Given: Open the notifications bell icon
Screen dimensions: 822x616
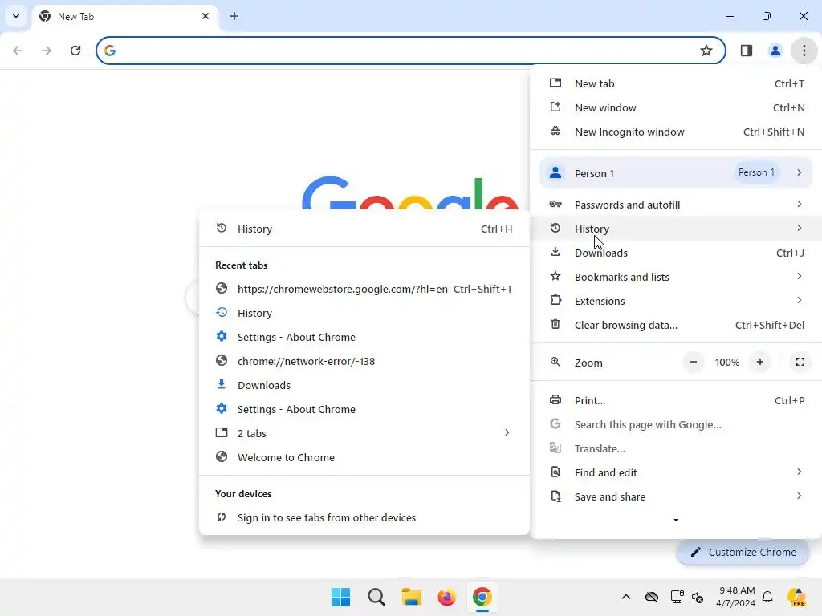Looking at the screenshot, I should coord(767,597).
